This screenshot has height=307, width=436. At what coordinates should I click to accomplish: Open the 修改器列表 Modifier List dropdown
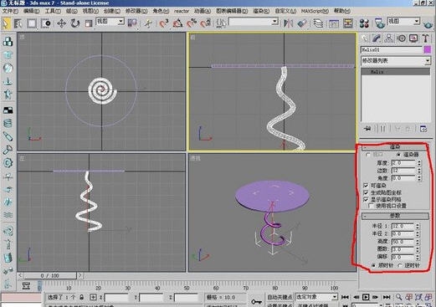(x=396, y=60)
